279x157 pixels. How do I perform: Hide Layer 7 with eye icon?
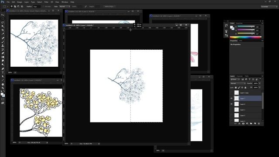click(x=231, y=99)
